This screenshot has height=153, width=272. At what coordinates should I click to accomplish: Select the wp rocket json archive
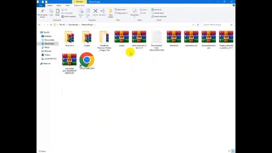click(x=69, y=64)
